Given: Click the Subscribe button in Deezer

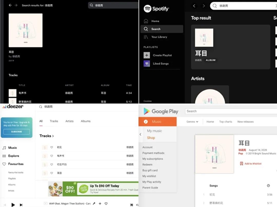Looking at the screenshot, I should [x=17, y=132].
